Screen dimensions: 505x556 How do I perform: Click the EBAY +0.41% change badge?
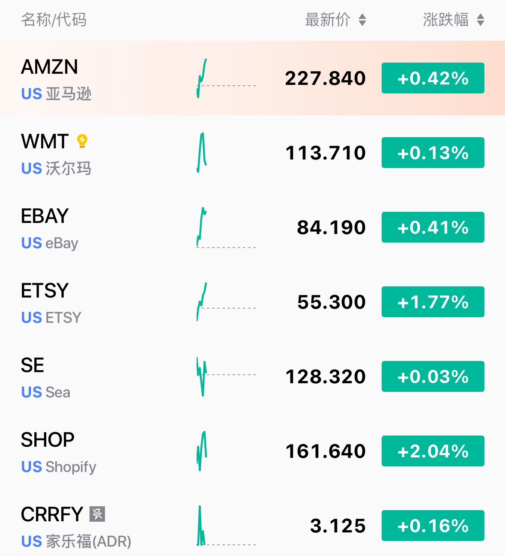pyautogui.click(x=433, y=227)
